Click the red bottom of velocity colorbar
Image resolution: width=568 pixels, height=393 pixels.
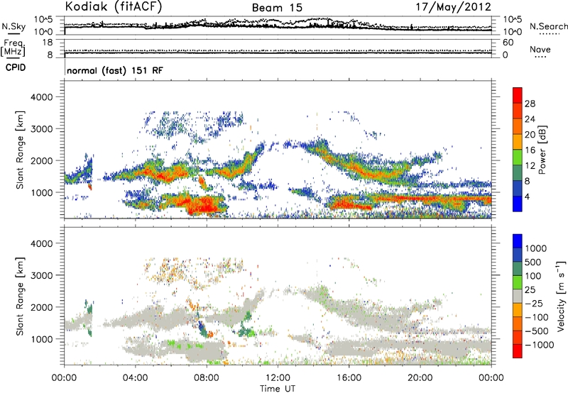(x=518, y=351)
